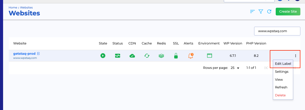Open the orange Alerts bell
This screenshot has height=110, width=305.
[x=190, y=56]
